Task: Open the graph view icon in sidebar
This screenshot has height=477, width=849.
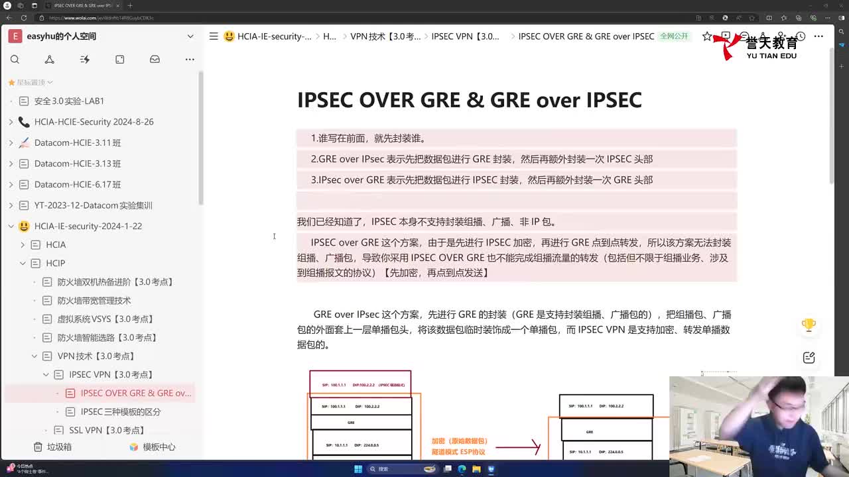Action: (x=49, y=59)
